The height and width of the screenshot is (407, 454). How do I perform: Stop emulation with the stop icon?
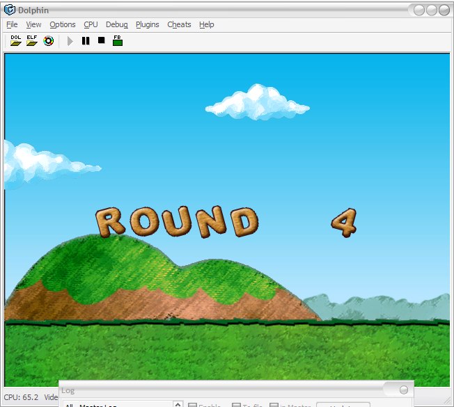[x=102, y=40]
